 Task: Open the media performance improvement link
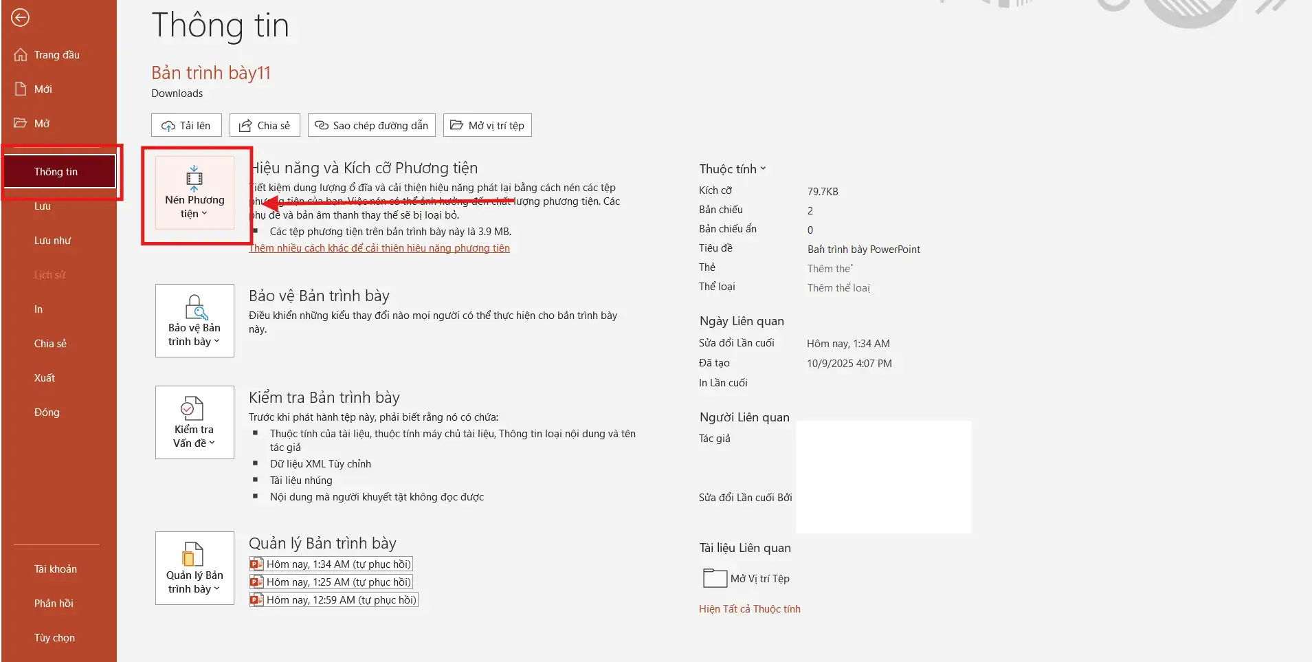tap(379, 248)
